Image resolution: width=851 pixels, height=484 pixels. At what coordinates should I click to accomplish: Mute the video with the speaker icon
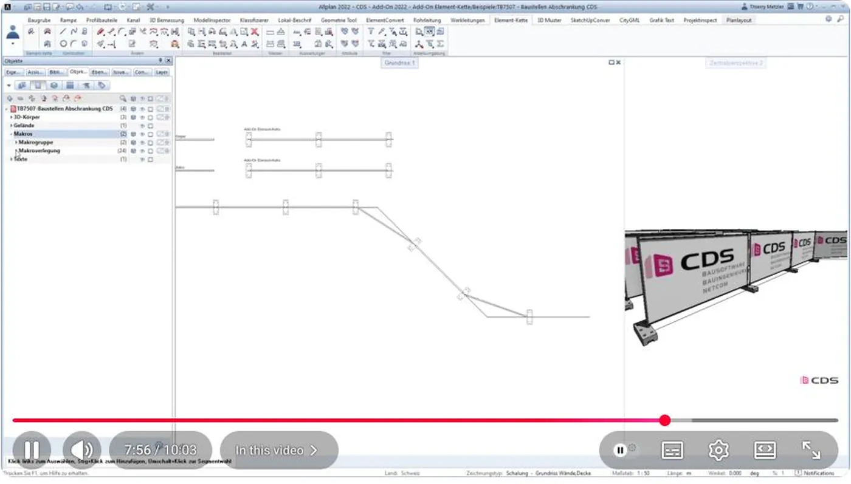[x=82, y=450]
